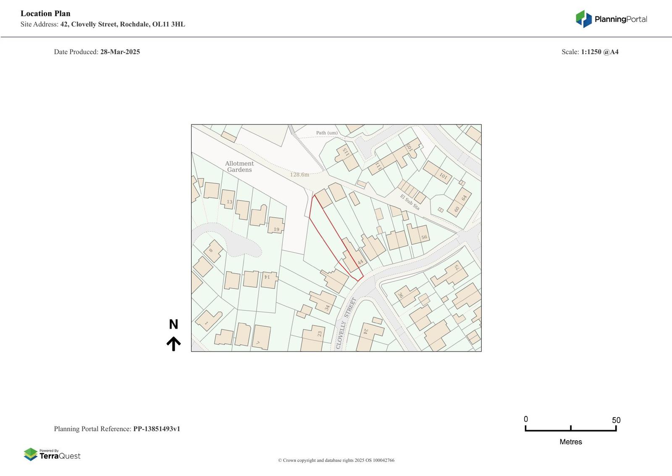Click house number 13 on the map
This screenshot has height=476, width=672.
(x=229, y=202)
